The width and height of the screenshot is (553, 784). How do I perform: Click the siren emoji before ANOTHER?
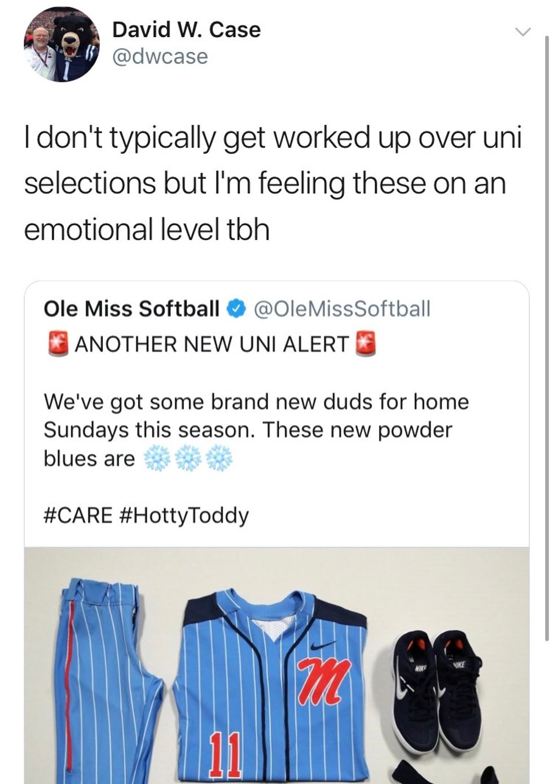point(58,344)
